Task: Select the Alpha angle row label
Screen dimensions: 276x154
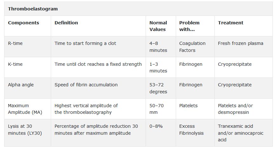Action: coord(21,85)
